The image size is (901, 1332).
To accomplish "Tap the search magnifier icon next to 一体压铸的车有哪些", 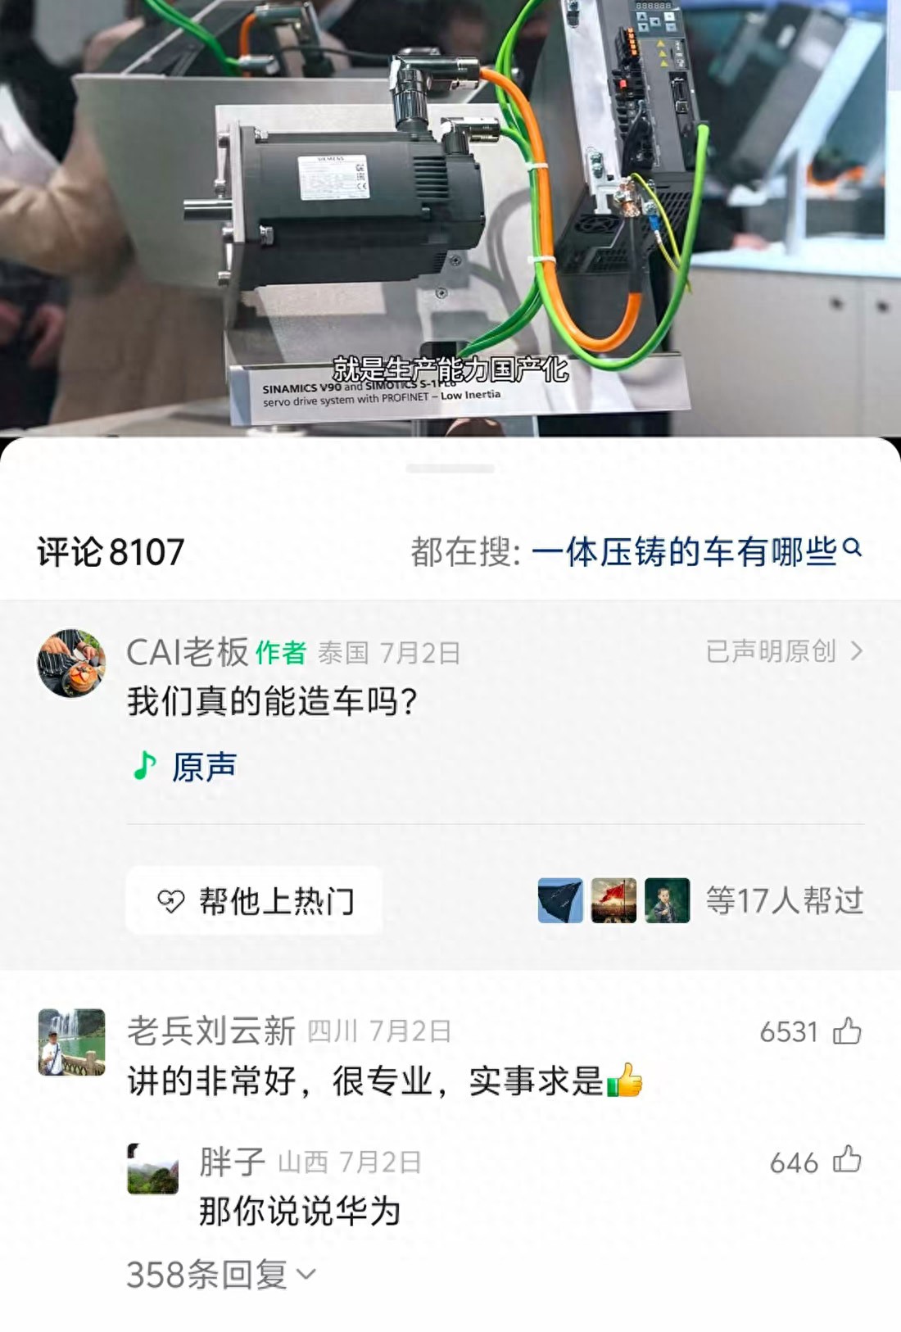I will 852,547.
